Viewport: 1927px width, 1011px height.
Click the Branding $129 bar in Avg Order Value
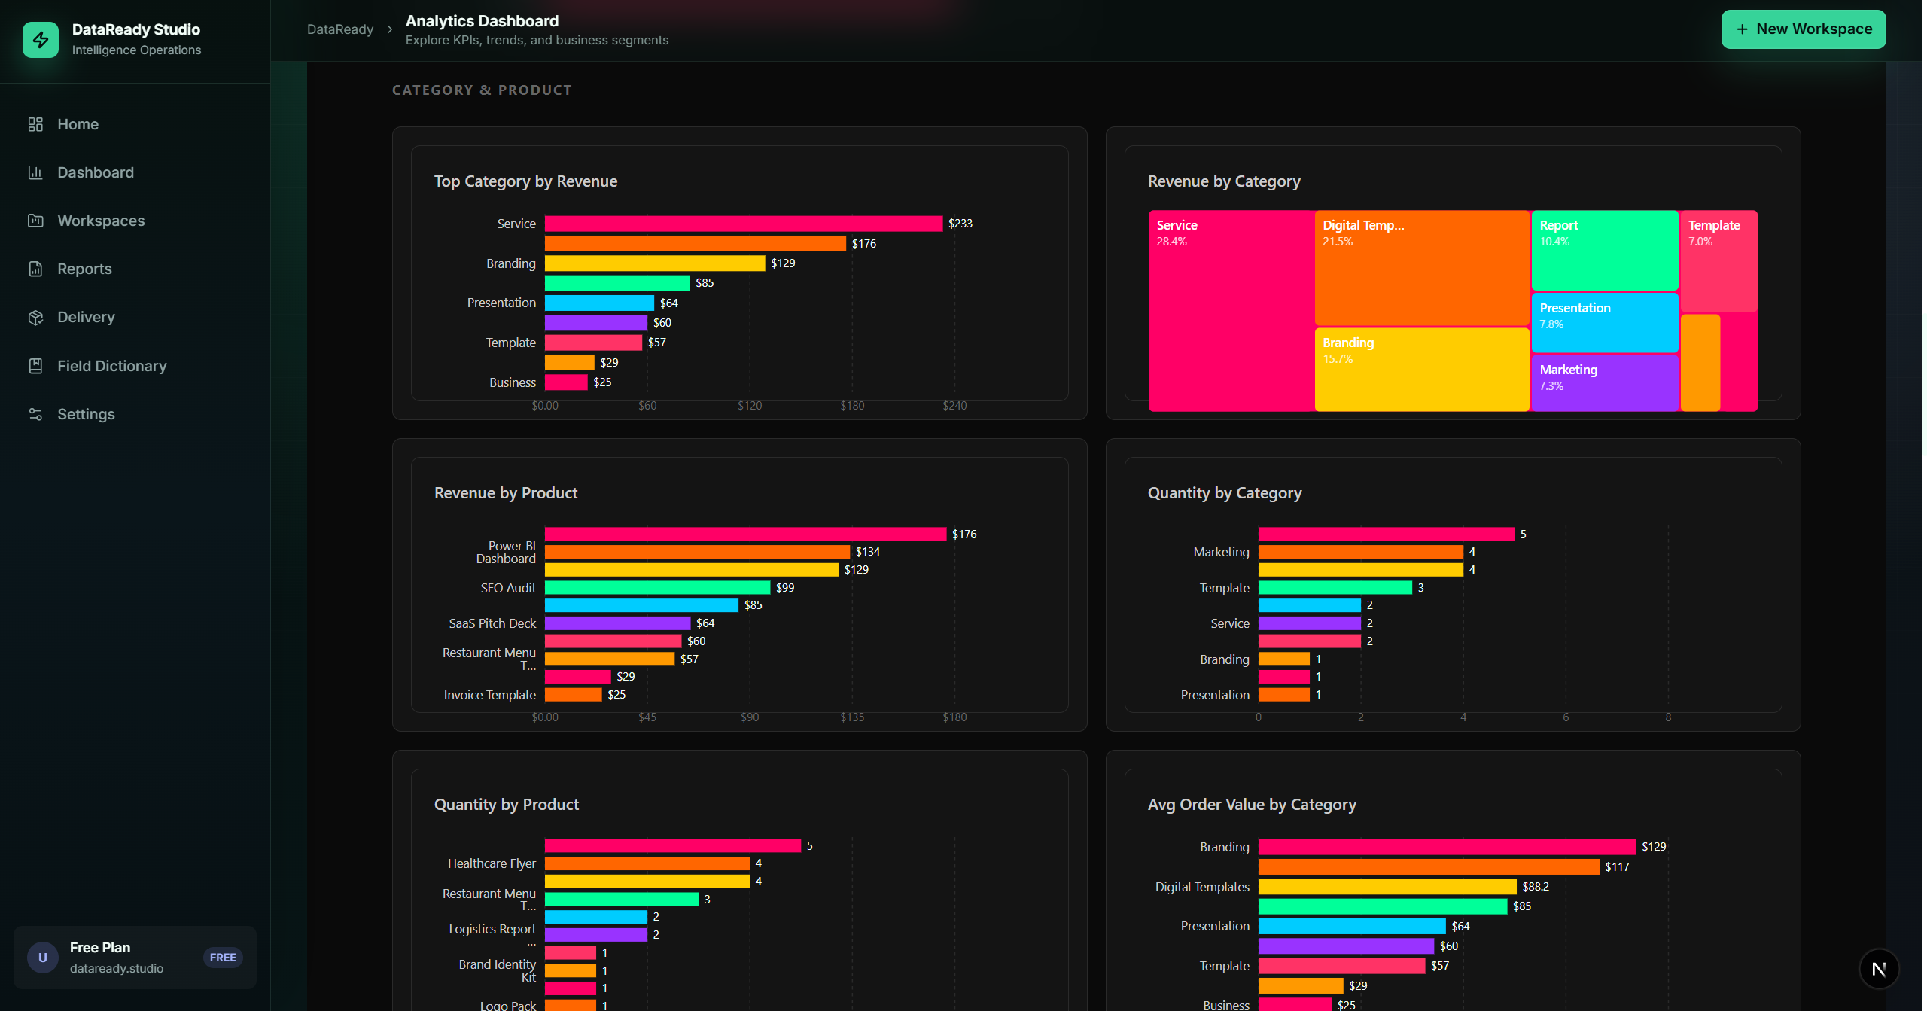click(x=1447, y=847)
